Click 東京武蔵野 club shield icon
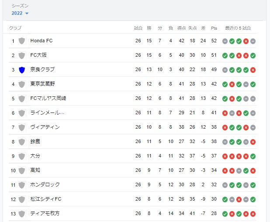270x222 pixels. point(22,84)
